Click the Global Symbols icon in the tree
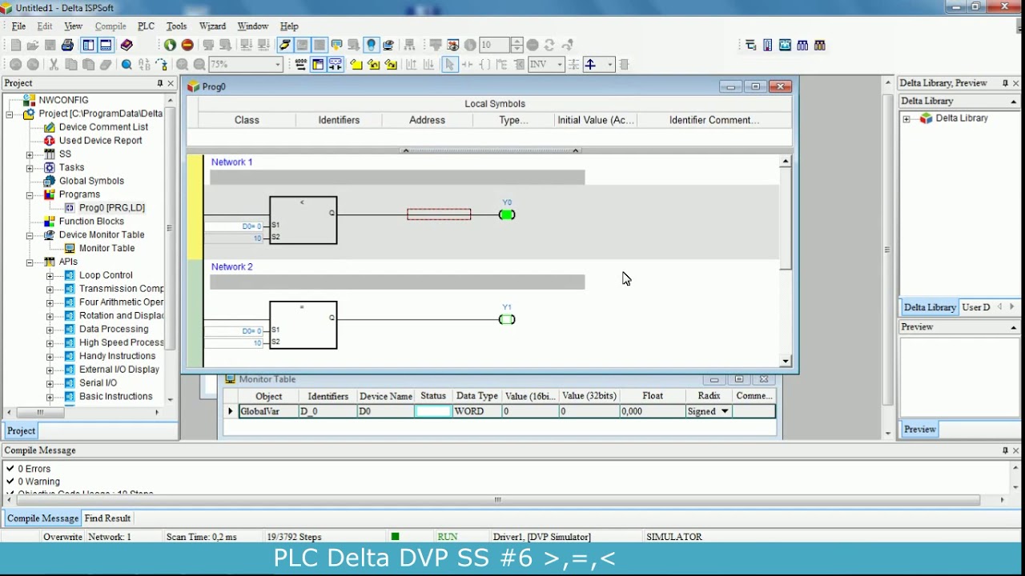 coord(50,181)
